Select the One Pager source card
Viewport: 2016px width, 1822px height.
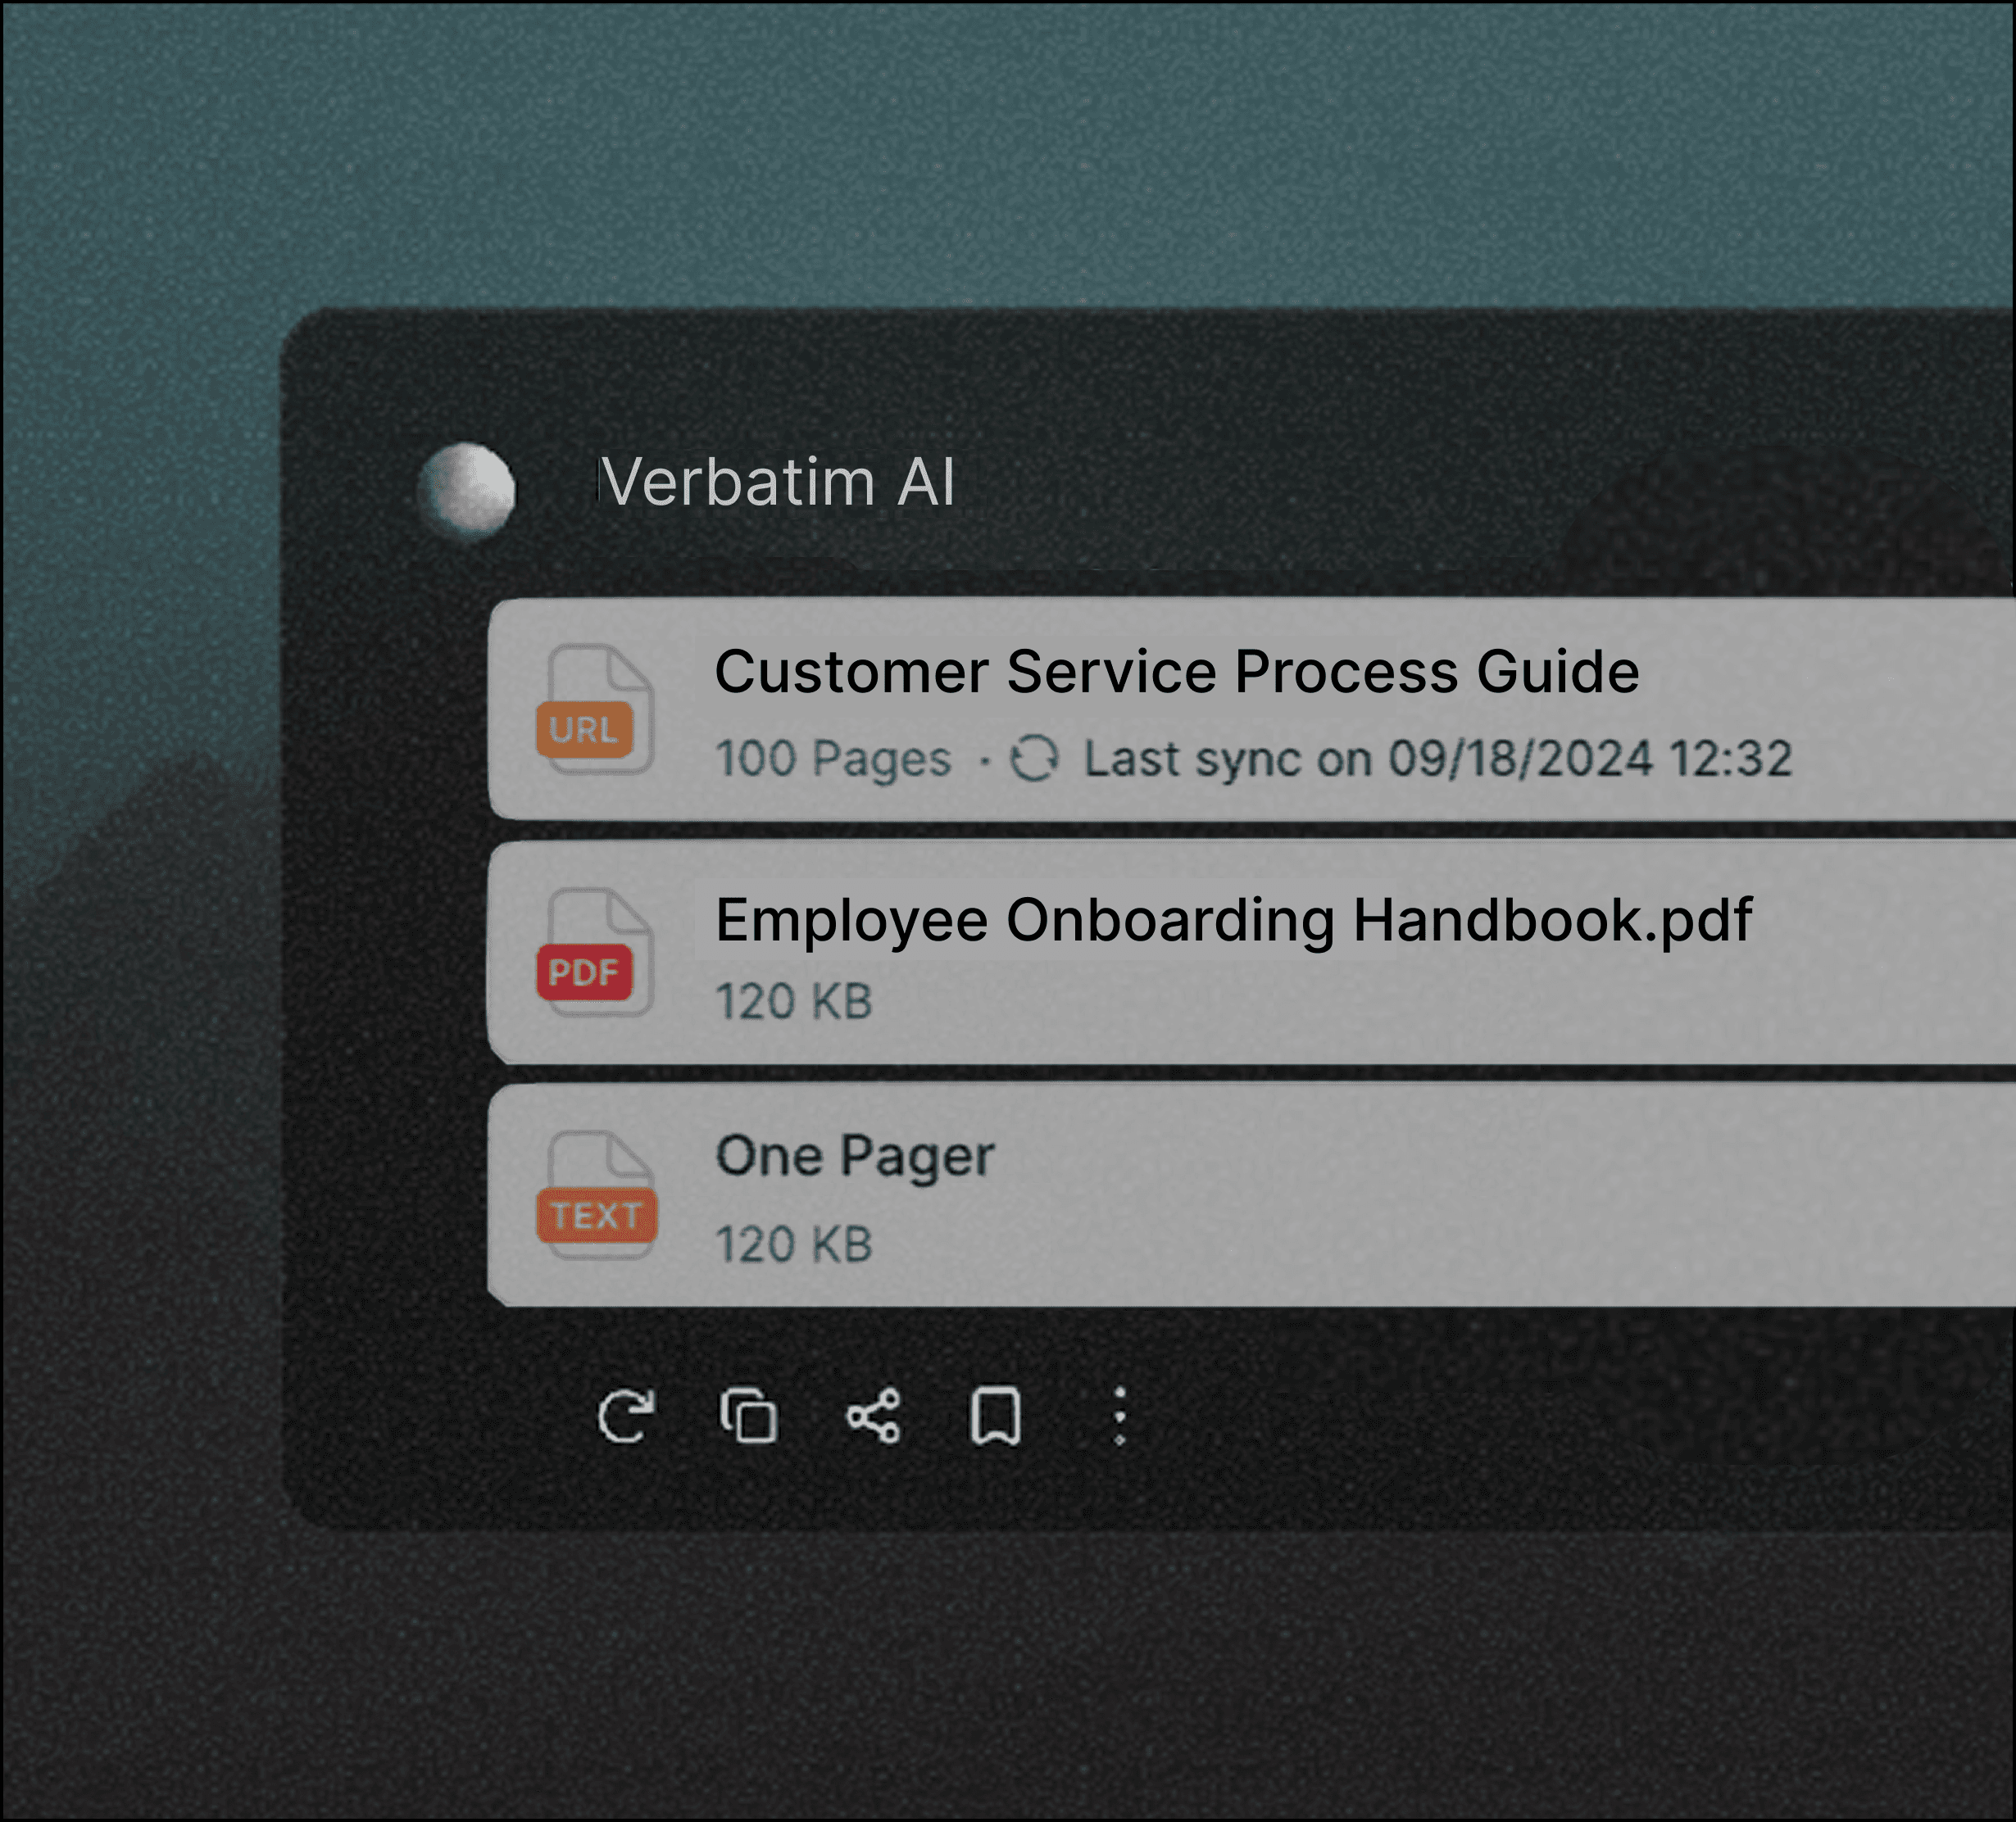pos(1400,1196)
